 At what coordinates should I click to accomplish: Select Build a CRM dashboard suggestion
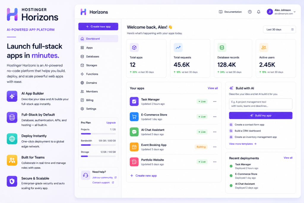(x=245, y=131)
